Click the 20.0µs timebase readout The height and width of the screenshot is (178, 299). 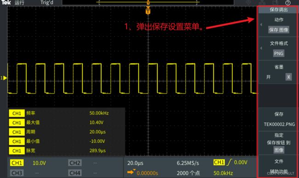[x=135, y=163]
